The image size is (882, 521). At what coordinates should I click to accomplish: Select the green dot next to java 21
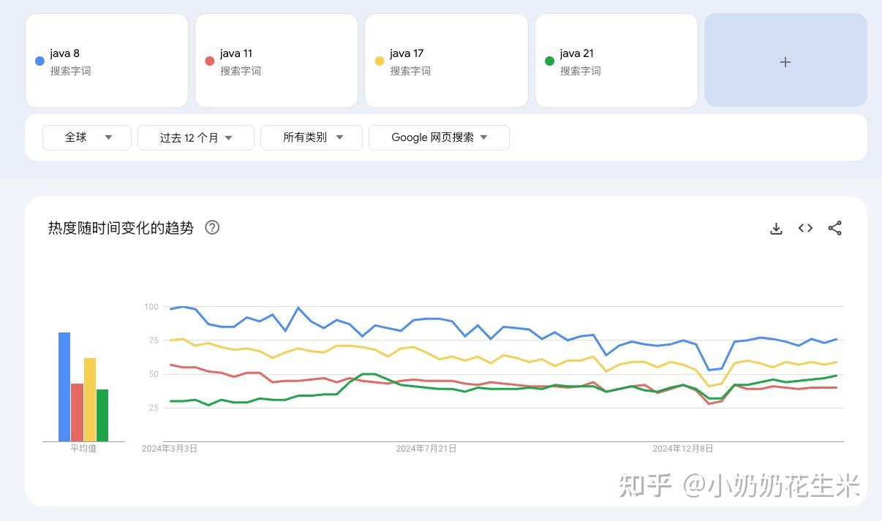(x=549, y=61)
